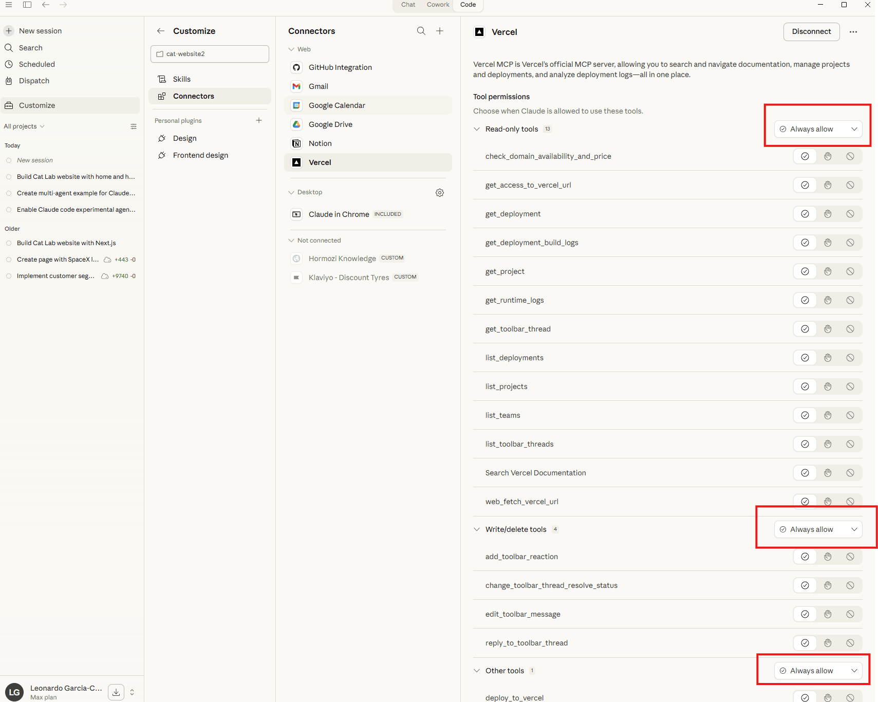Switch to the Cowork tab
This screenshot has width=878, height=702.
pos(438,5)
